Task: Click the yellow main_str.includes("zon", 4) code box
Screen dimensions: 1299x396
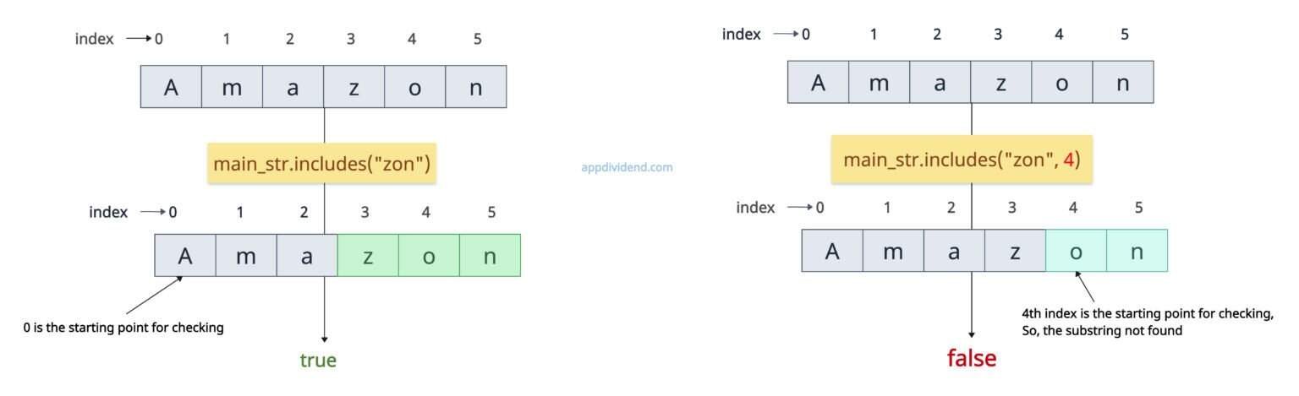Action: click(962, 160)
